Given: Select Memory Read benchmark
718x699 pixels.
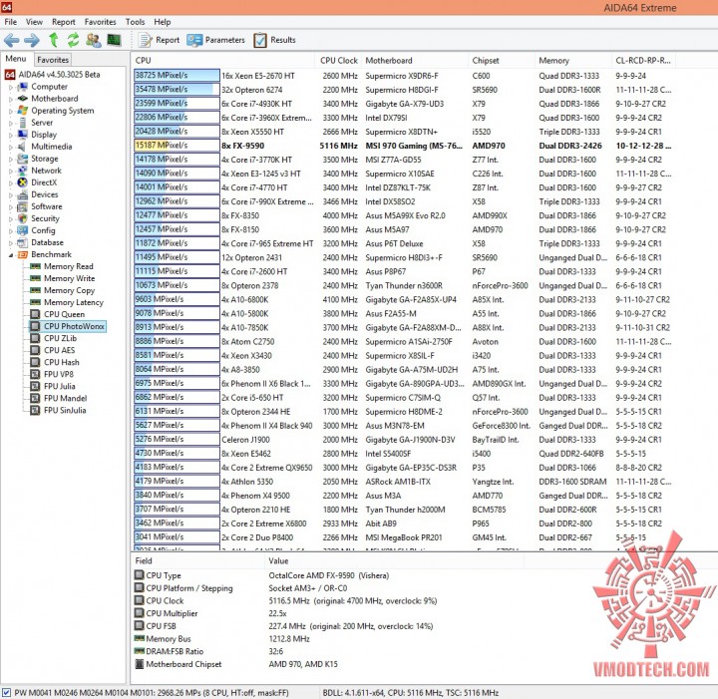Looking at the screenshot, I should click(x=68, y=266).
